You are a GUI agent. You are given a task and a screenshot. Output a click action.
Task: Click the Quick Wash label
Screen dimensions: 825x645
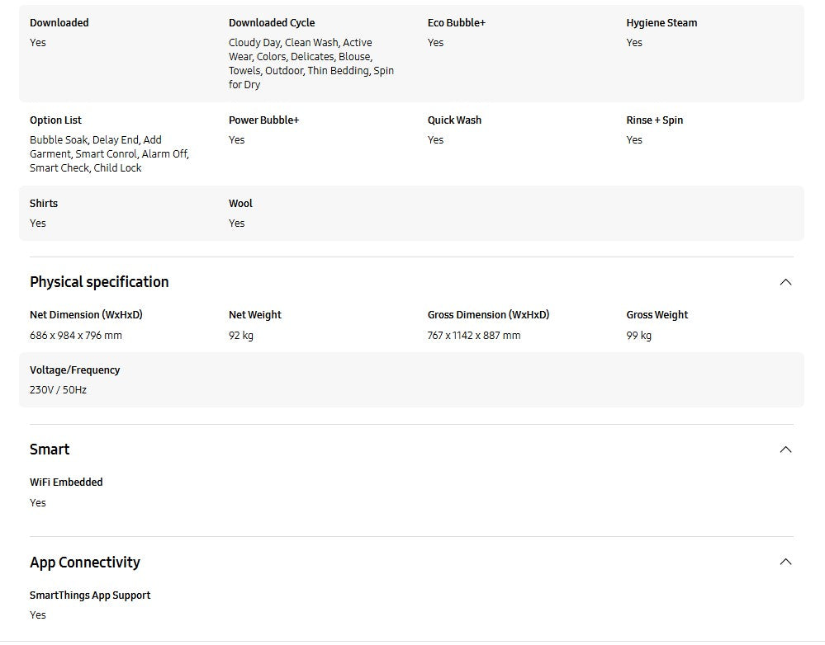click(454, 120)
